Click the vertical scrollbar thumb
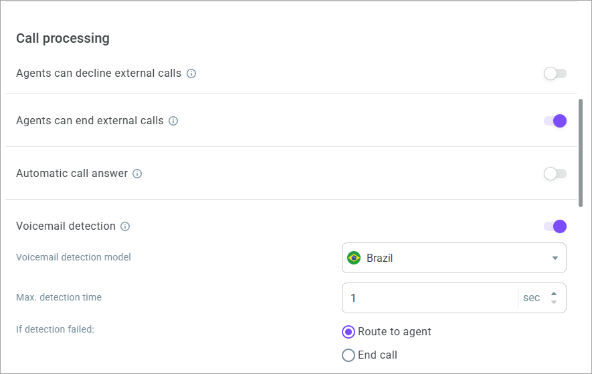Viewport: 592px width, 374px height. pyautogui.click(x=581, y=153)
